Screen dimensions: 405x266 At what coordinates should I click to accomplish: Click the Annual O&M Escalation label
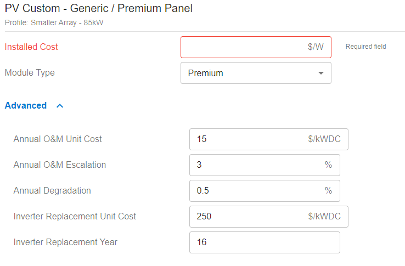click(x=60, y=165)
